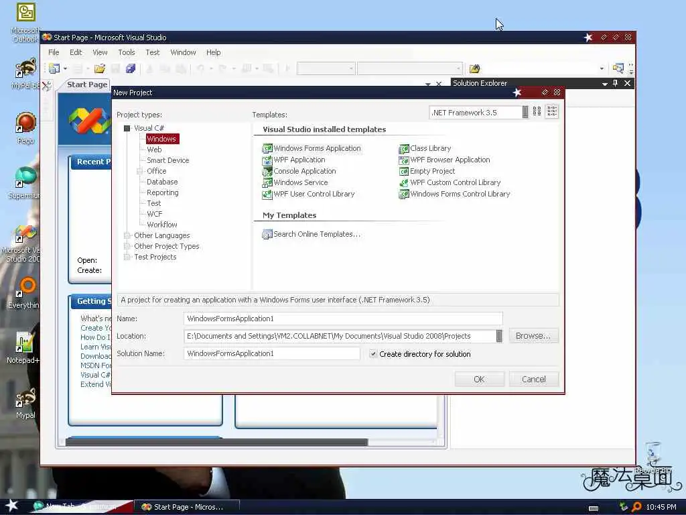Select the highlighted Windows project type

point(162,139)
